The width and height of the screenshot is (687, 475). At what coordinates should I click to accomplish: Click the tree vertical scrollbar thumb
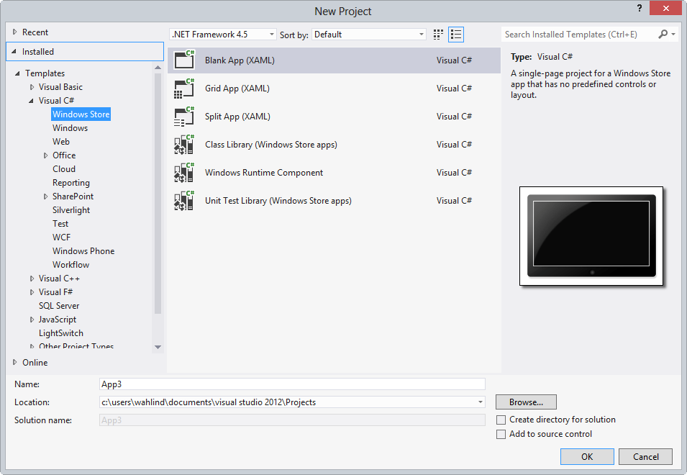pyautogui.click(x=158, y=194)
